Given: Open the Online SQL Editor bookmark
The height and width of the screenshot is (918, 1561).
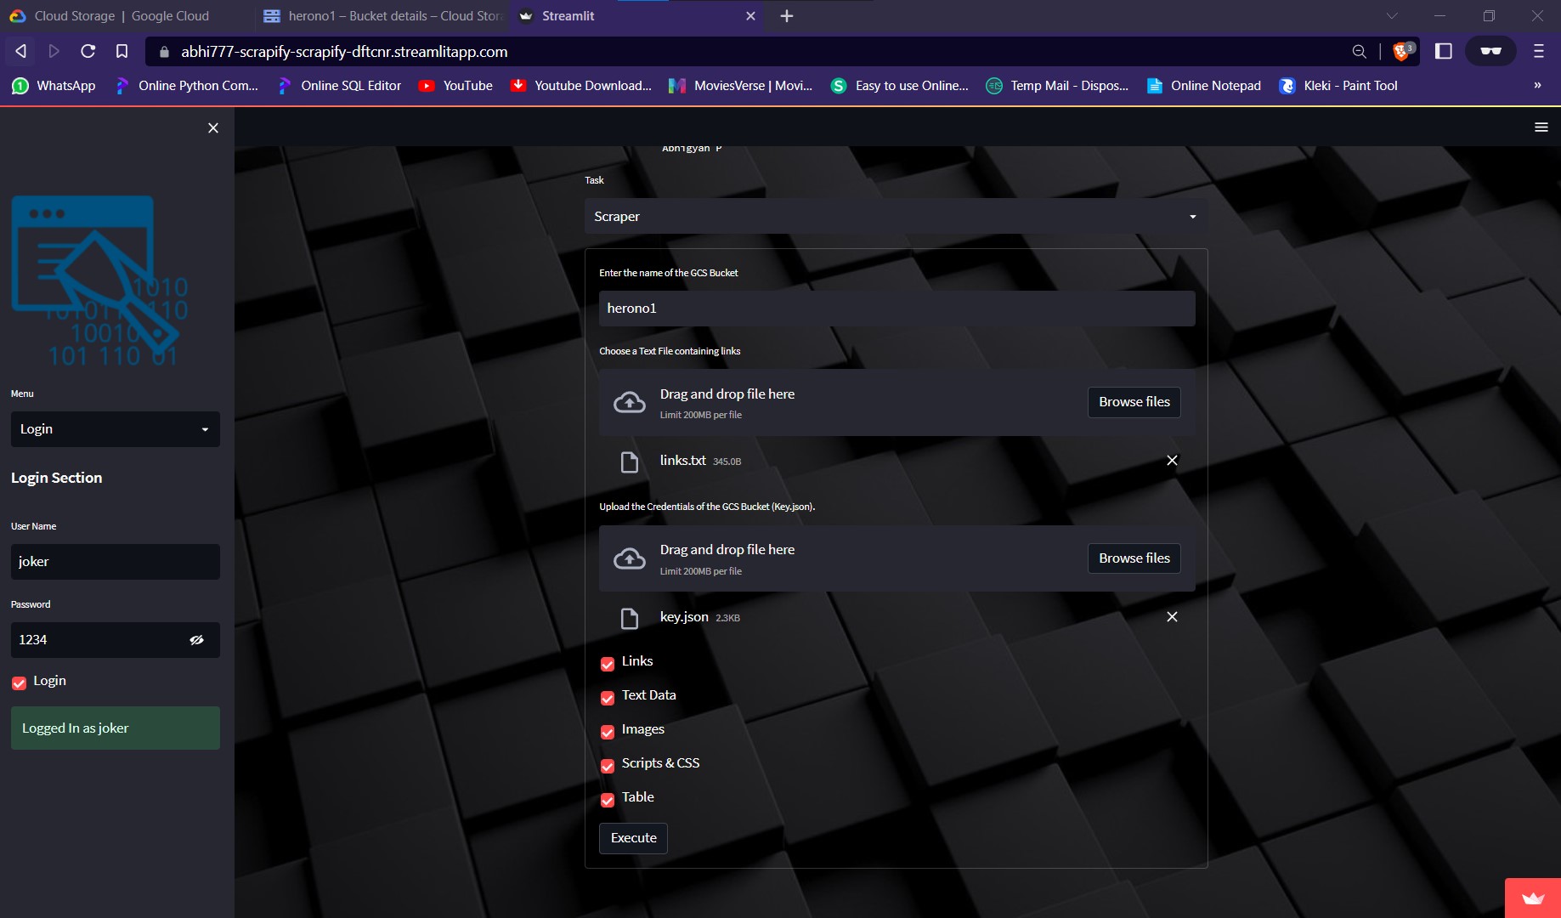Looking at the screenshot, I should pyautogui.click(x=339, y=86).
